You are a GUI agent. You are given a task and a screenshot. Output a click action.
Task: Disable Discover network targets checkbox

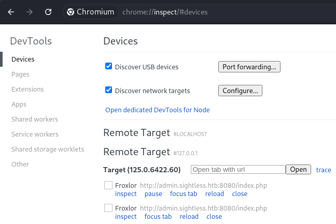109,90
